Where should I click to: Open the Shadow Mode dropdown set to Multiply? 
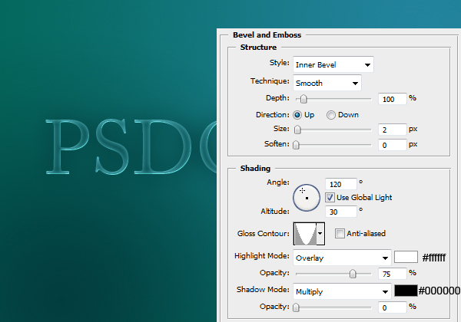tap(342, 291)
